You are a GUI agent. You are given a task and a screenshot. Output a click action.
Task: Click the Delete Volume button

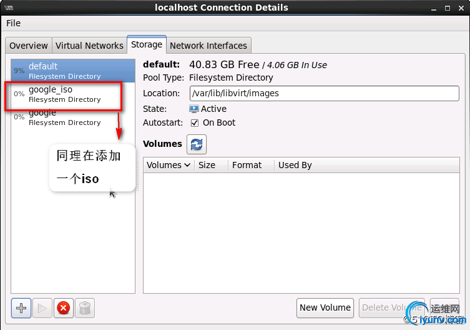(x=391, y=307)
